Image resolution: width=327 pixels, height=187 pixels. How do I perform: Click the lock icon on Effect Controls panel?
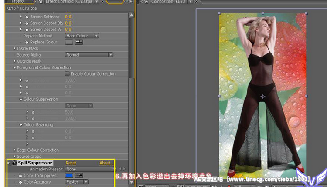point(41,2)
